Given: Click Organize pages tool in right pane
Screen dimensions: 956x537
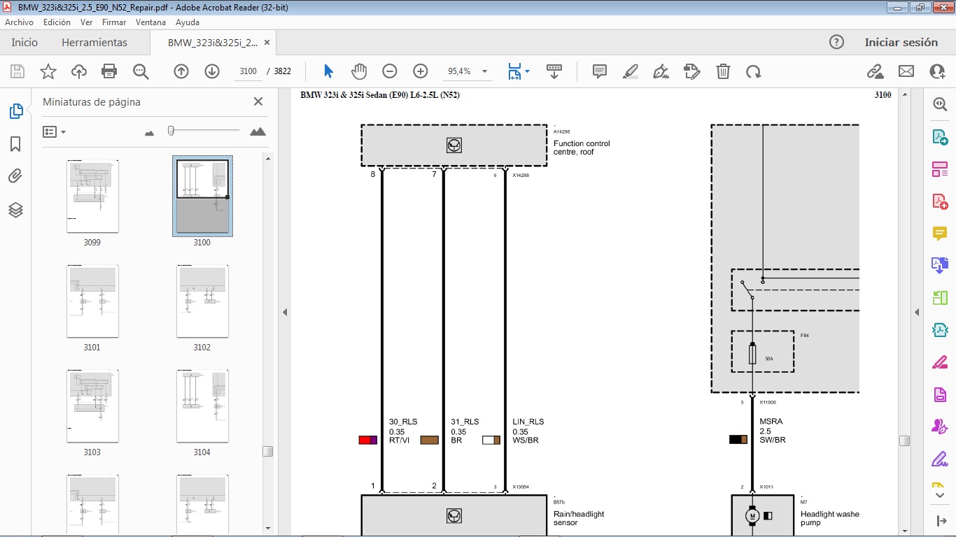Looking at the screenshot, I should [940, 169].
